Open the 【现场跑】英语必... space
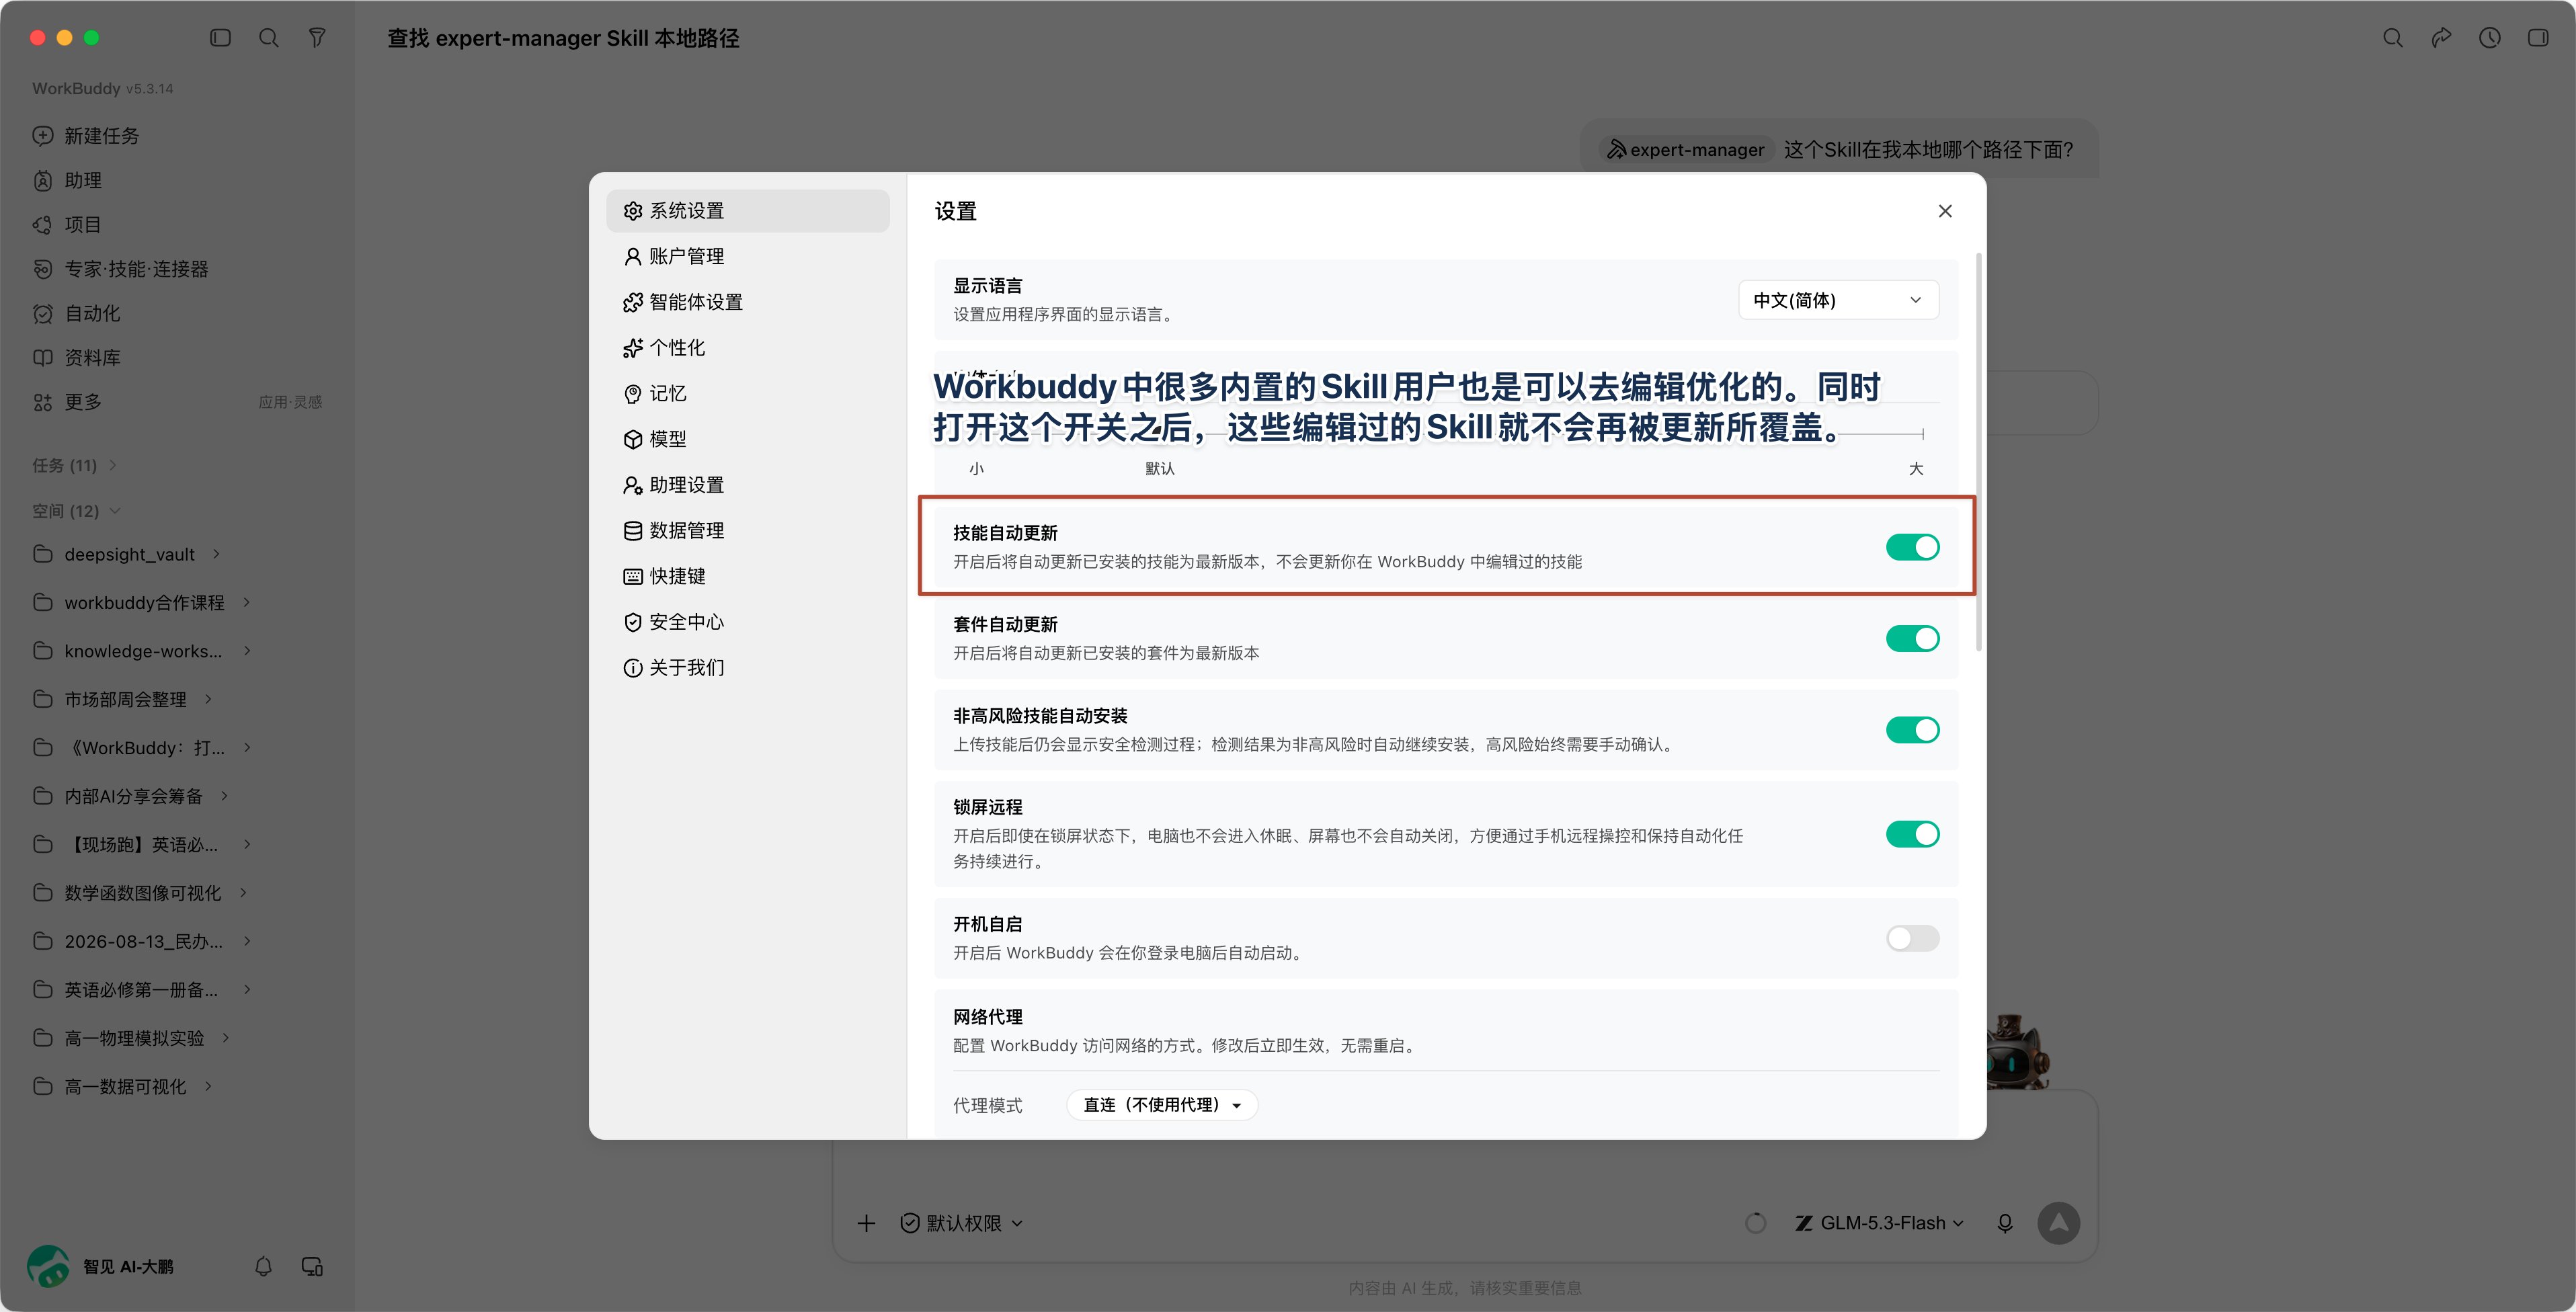The width and height of the screenshot is (2576, 1312). tap(143, 845)
